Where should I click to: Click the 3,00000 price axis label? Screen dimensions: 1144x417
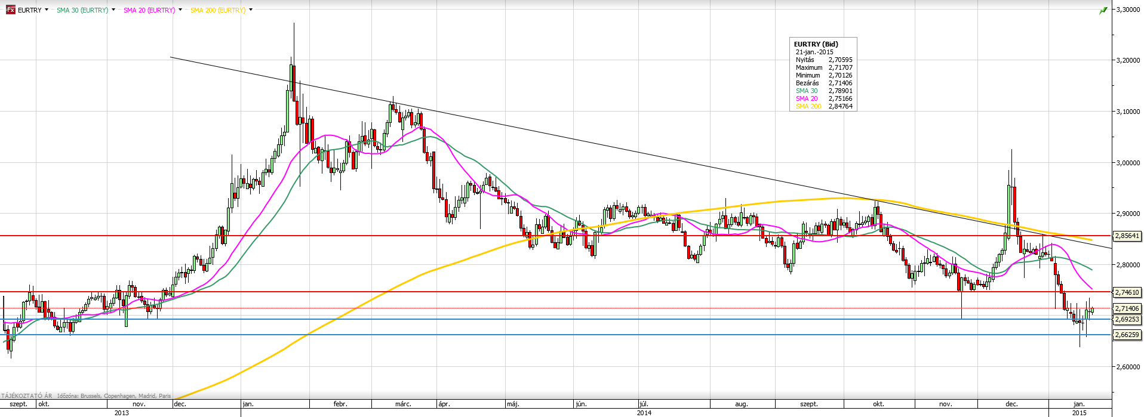(x=1128, y=163)
